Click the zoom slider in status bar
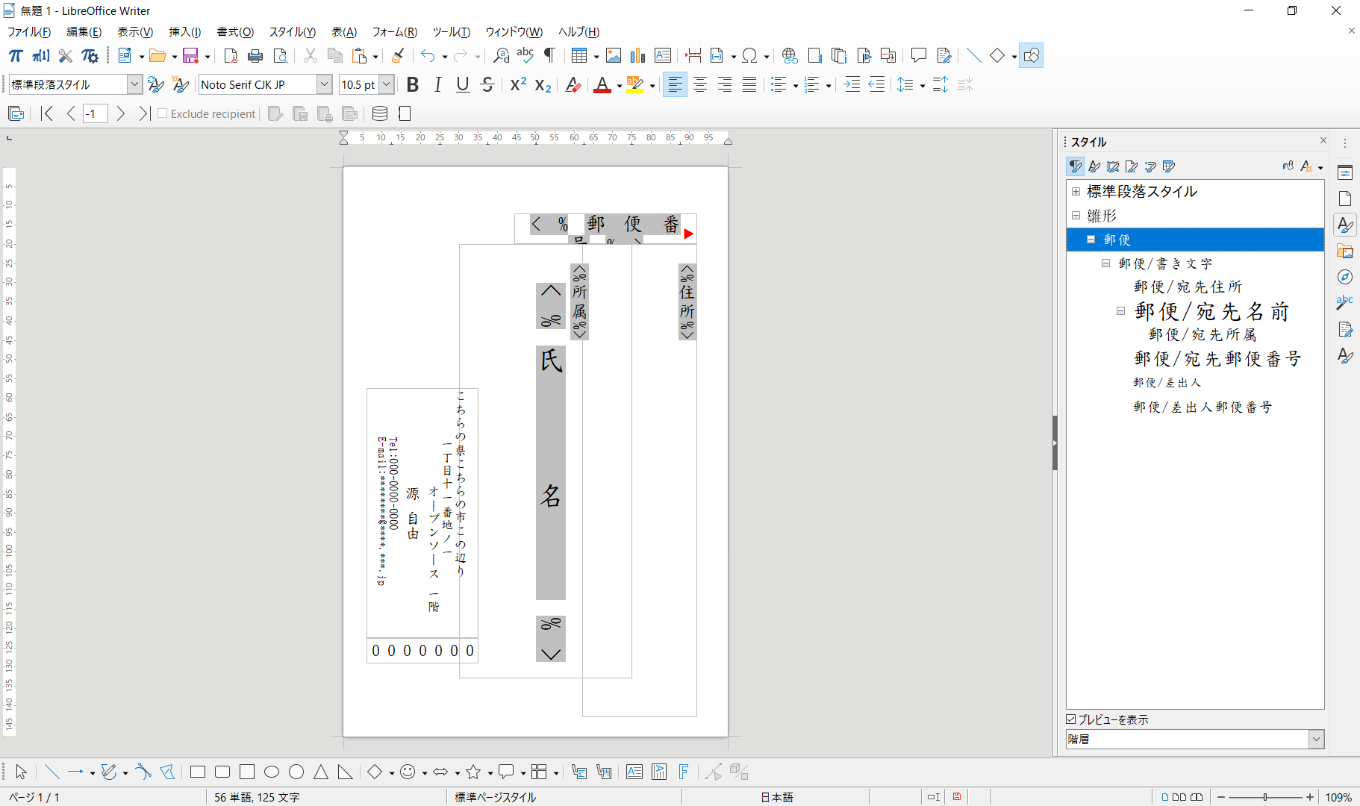1360x806 pixels. click(1265, 797)
